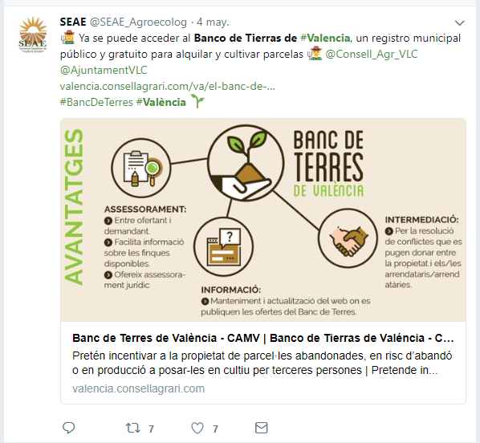Open the @SEAE_Agroecolog handle
This screenshot has height=443, width=480.
tap(138, 22)
